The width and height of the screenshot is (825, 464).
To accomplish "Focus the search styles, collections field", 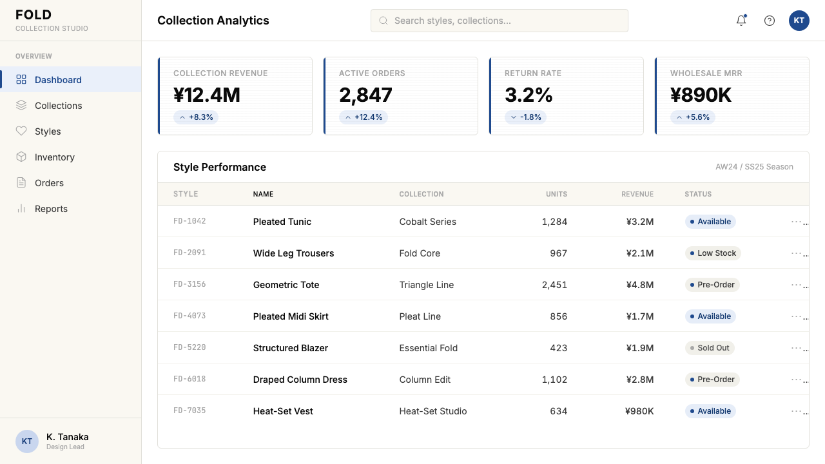I will [x=500, y=21].
